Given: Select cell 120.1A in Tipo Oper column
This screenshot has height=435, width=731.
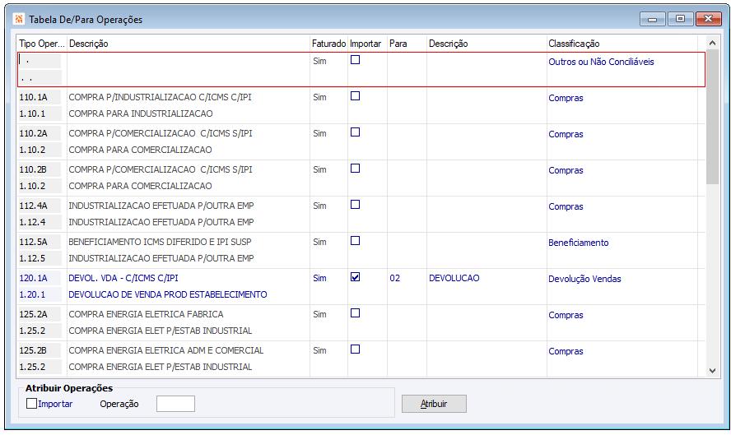Looking at the screenshot, I should click(x=40, y=278).
